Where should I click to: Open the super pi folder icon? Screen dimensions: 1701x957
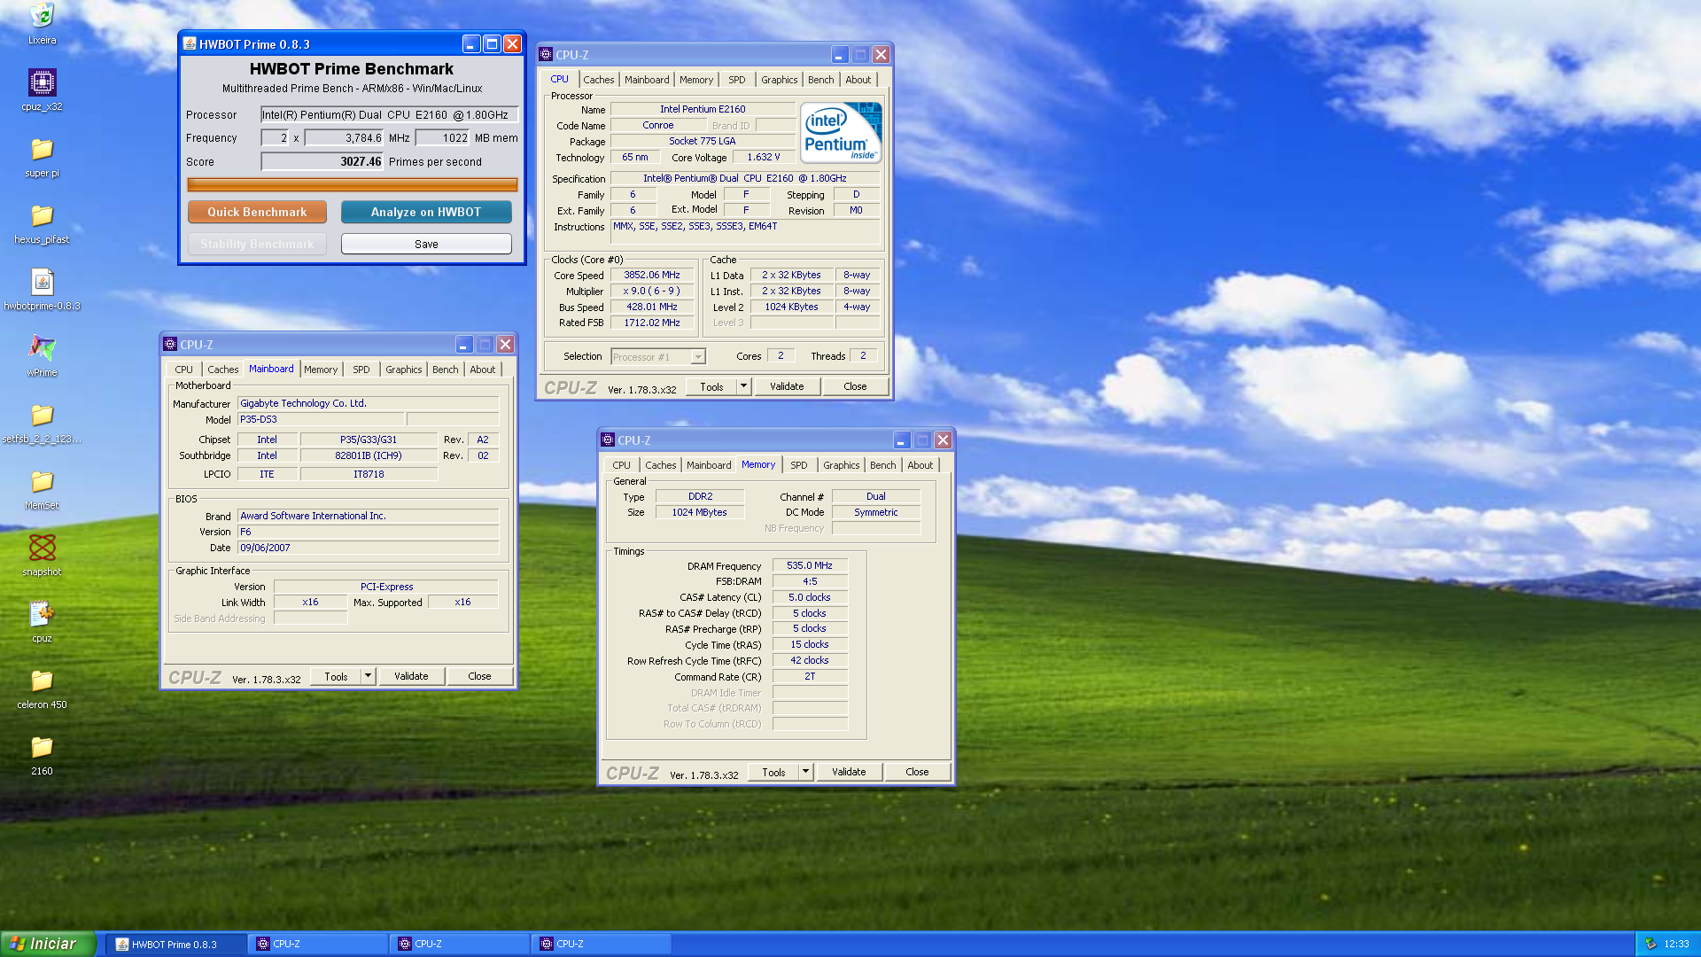[x=42, y=149]
